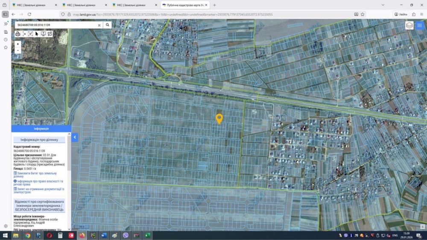This screenshot has height=240, width=427.
Task: Open Інформація про право власності link
Action: pos(38,182)
